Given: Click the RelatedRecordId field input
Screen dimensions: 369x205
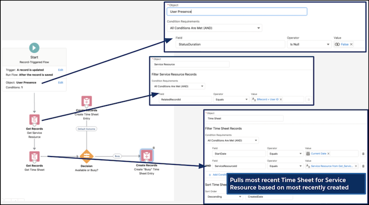Looking at the screenshot, I should pos(185,100).
